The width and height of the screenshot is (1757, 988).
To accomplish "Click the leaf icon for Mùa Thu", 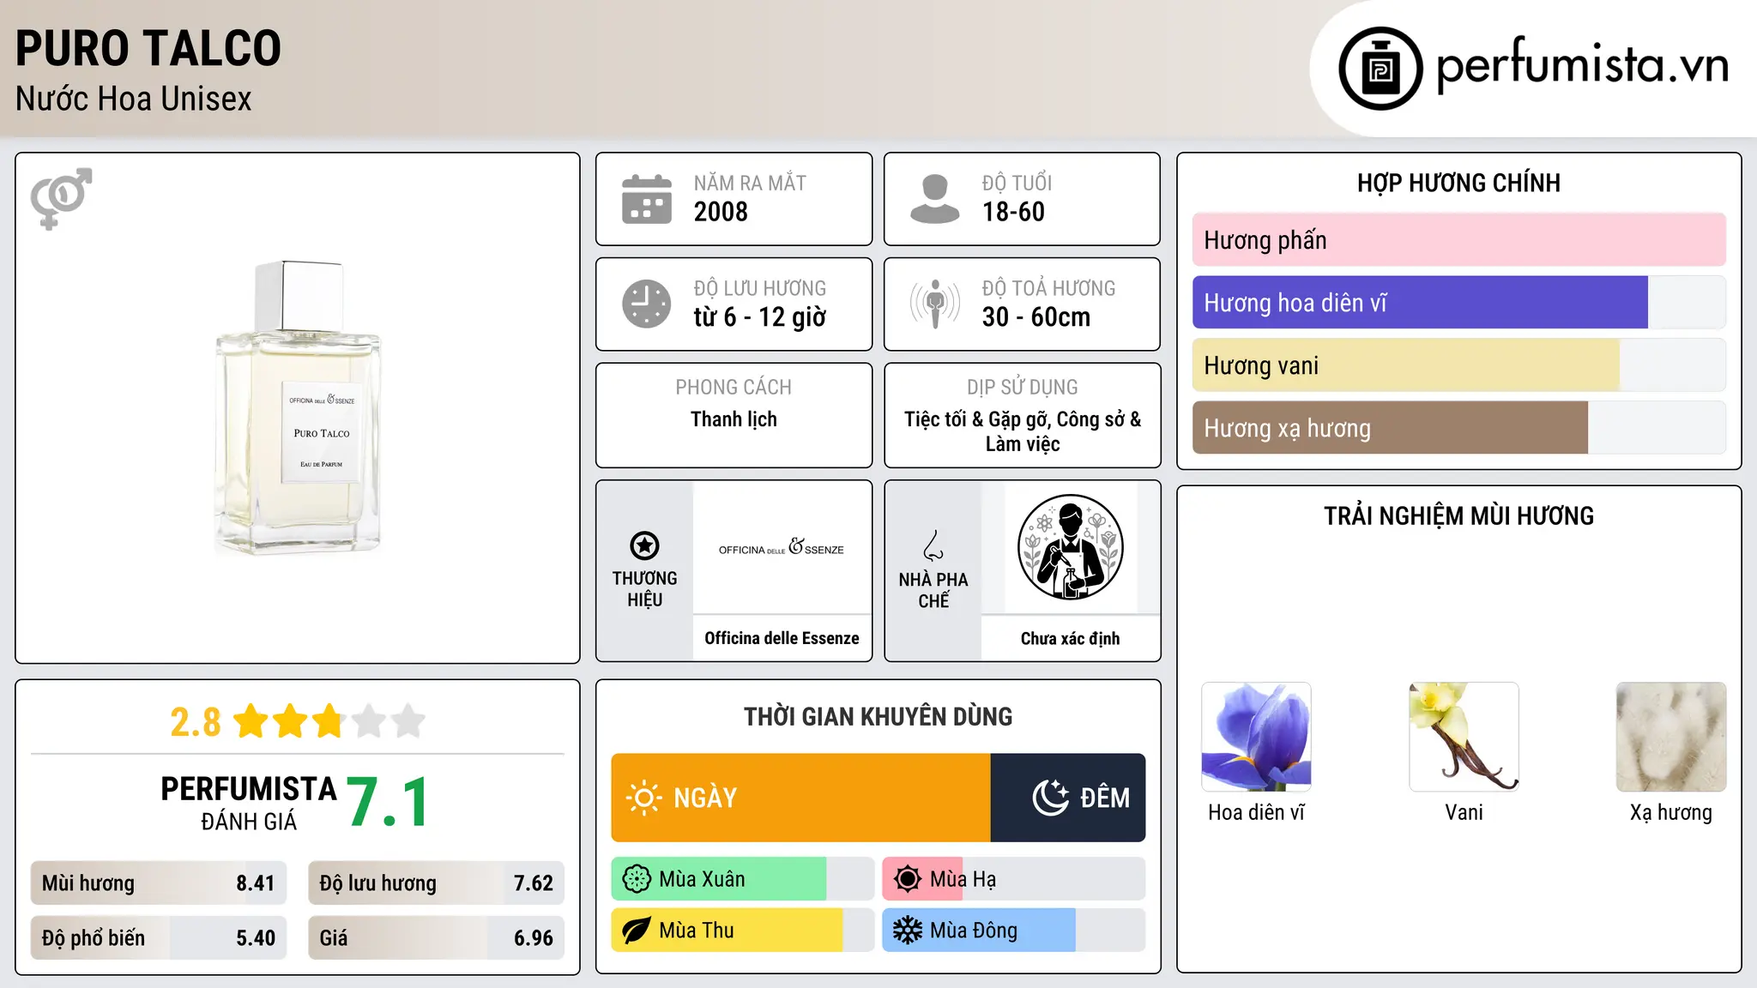I will coord(637,931).
